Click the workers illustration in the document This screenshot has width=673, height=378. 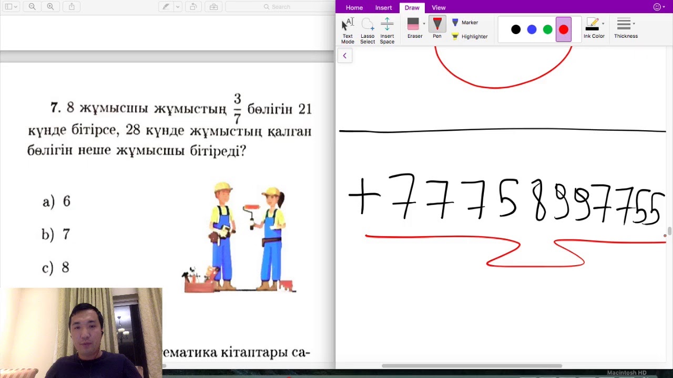[x=239, y=237]
